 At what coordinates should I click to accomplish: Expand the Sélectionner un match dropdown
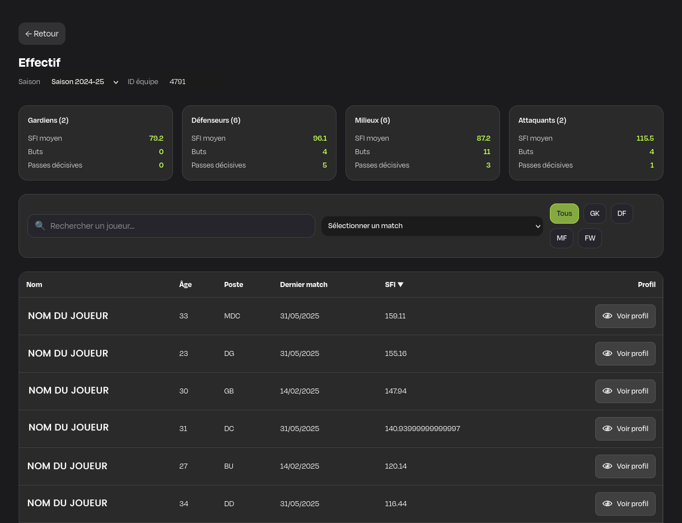coord(432,226)
